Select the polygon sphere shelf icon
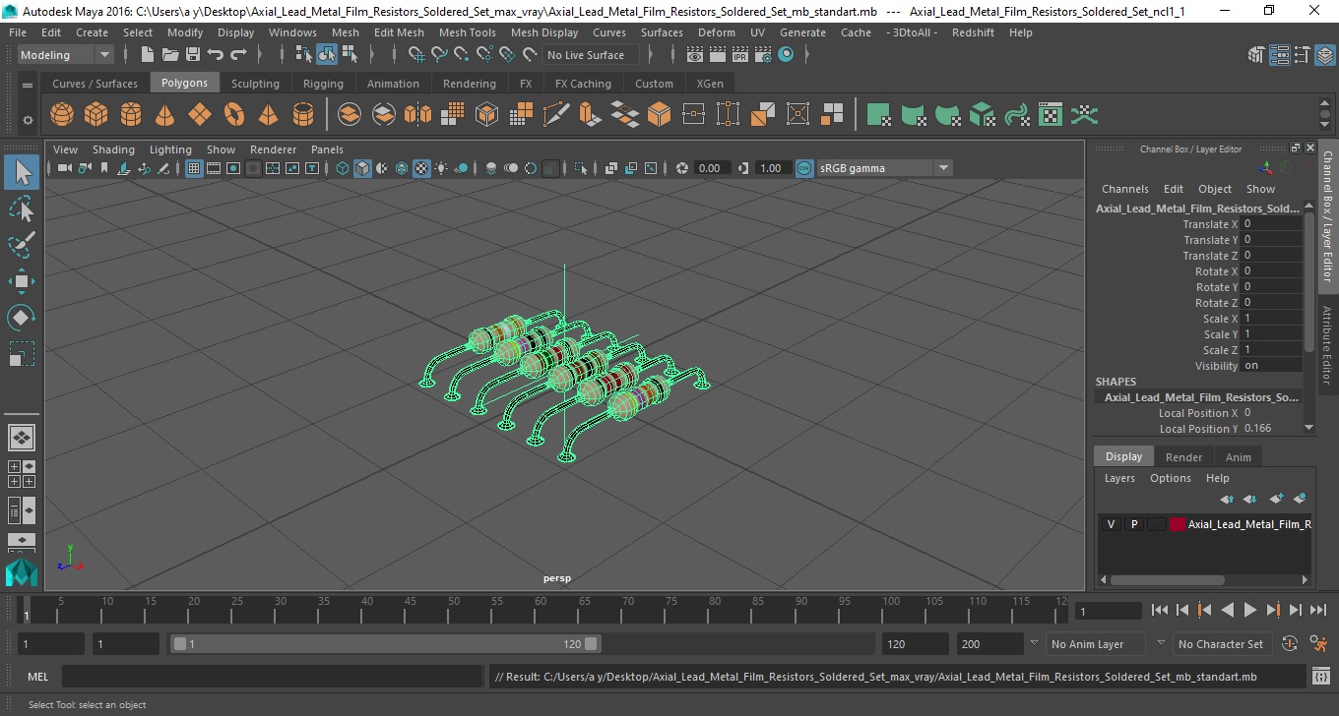This screenshot has height=716, width=1339. pyautogui.click(x=62, y=115)
